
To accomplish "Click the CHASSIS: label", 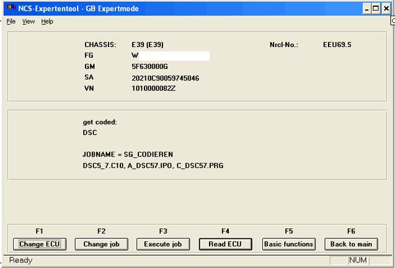I will (100, 45).
